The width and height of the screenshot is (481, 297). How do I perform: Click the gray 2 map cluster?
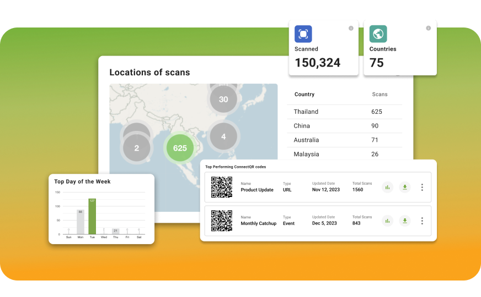(x=136, y=148)
